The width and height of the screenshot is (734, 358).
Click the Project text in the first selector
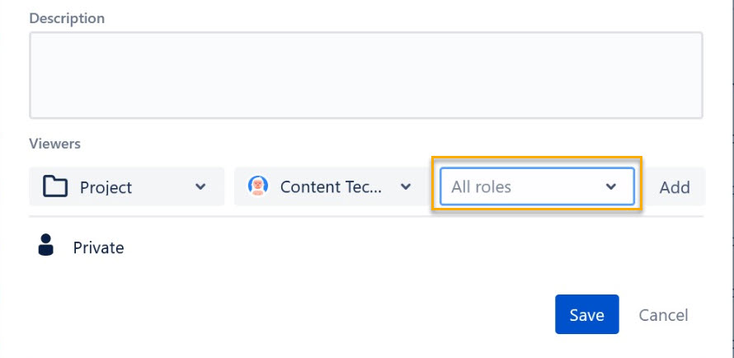[106, 187]
